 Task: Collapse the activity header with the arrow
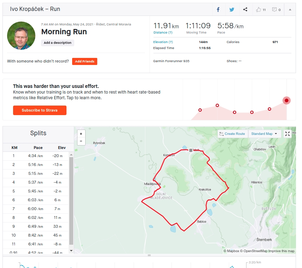[x=290, y=10]
